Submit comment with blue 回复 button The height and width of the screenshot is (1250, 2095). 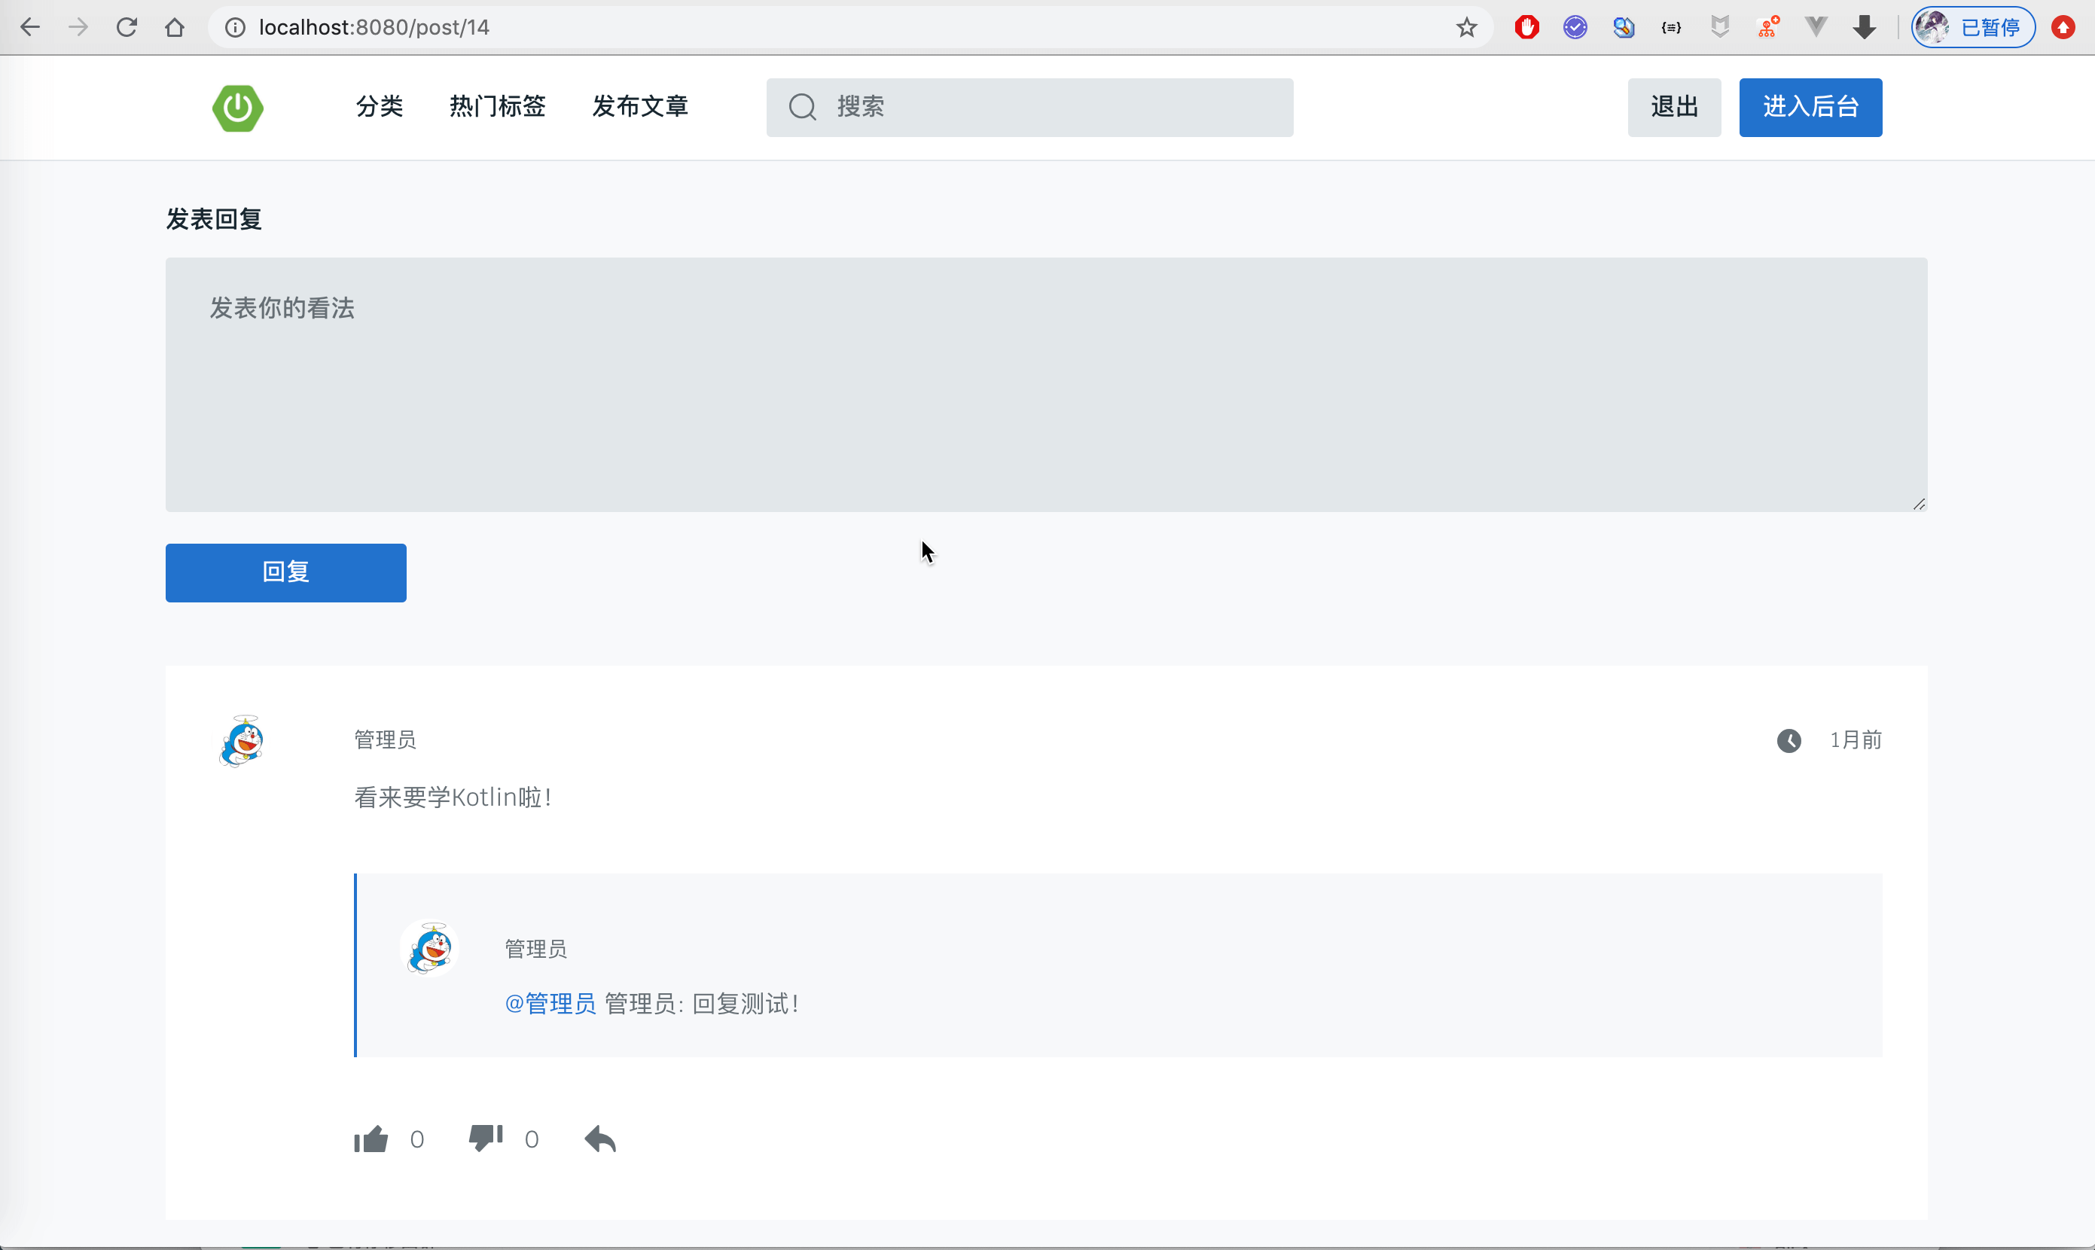285,573
